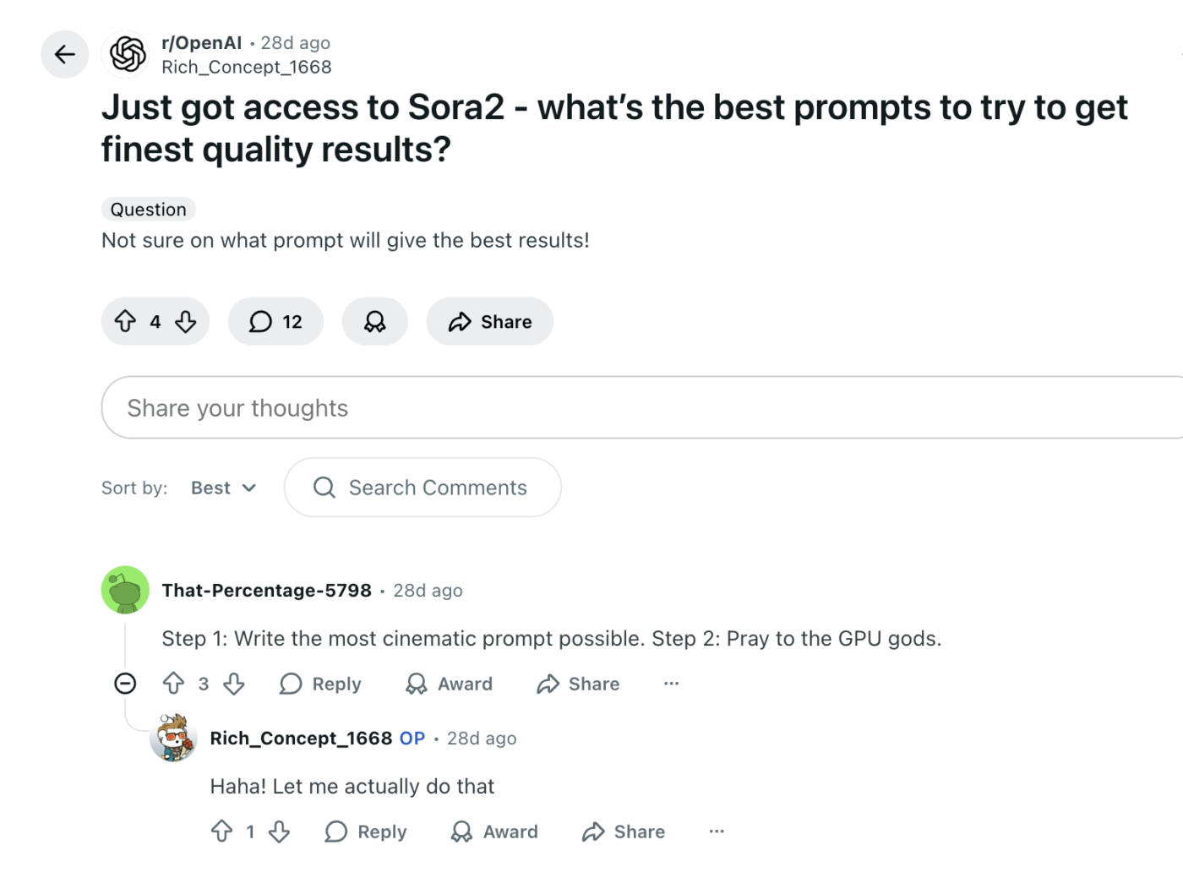Upvote the Sora2 post
1183x878 pixels.
click(x=126, y=321)
